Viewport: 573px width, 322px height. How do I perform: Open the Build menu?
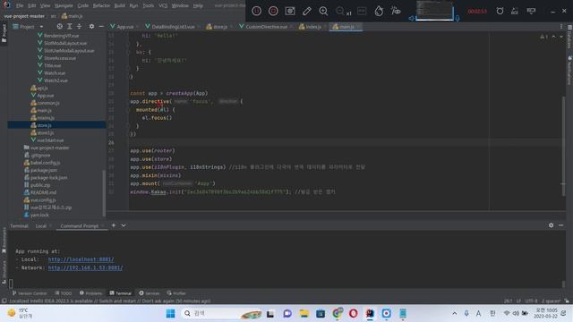click(119, 5)
